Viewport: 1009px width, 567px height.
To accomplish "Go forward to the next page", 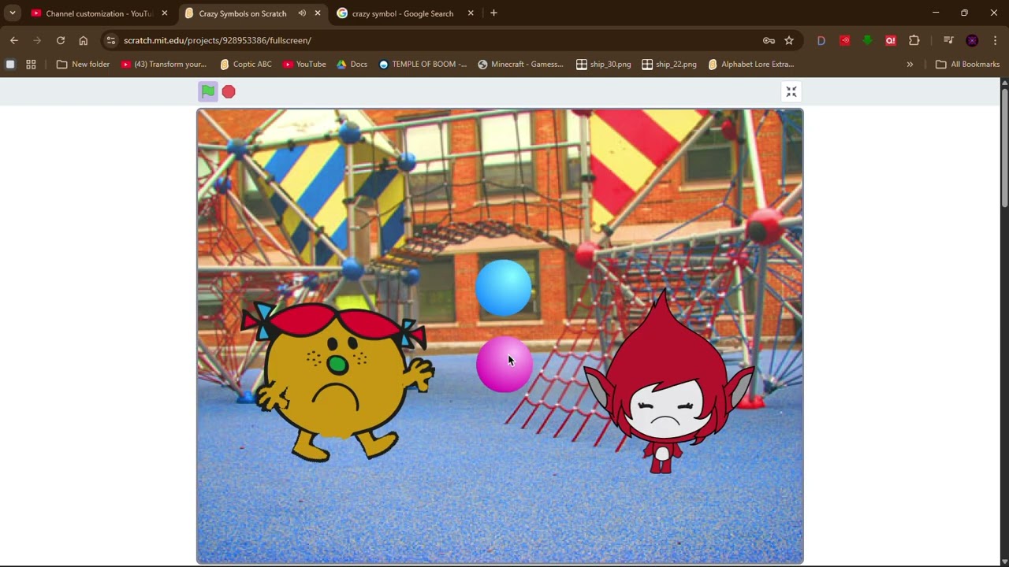I will click(37, 40).
